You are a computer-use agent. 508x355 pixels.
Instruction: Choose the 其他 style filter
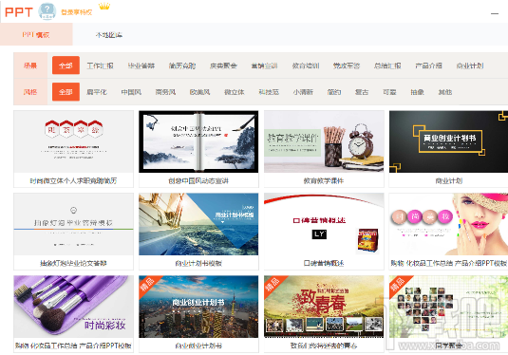445,92
